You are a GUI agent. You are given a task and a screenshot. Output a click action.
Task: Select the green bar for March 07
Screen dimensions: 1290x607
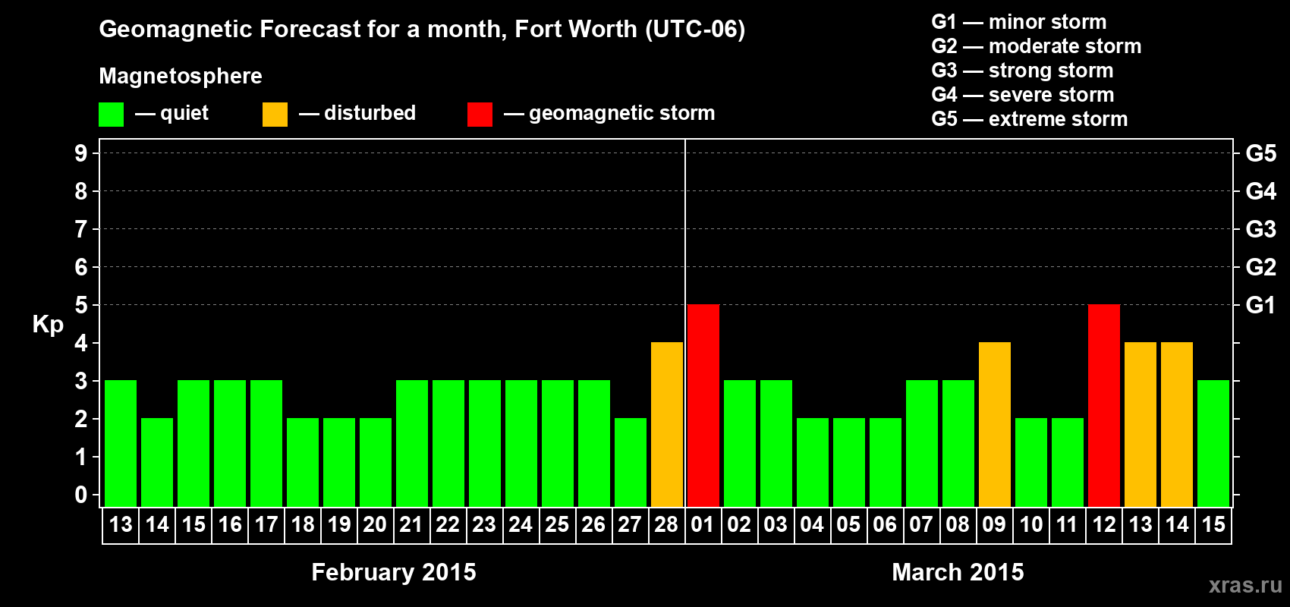(x=922, y=444)
